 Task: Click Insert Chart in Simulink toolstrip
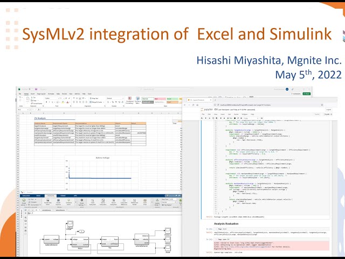coord(145,202)
